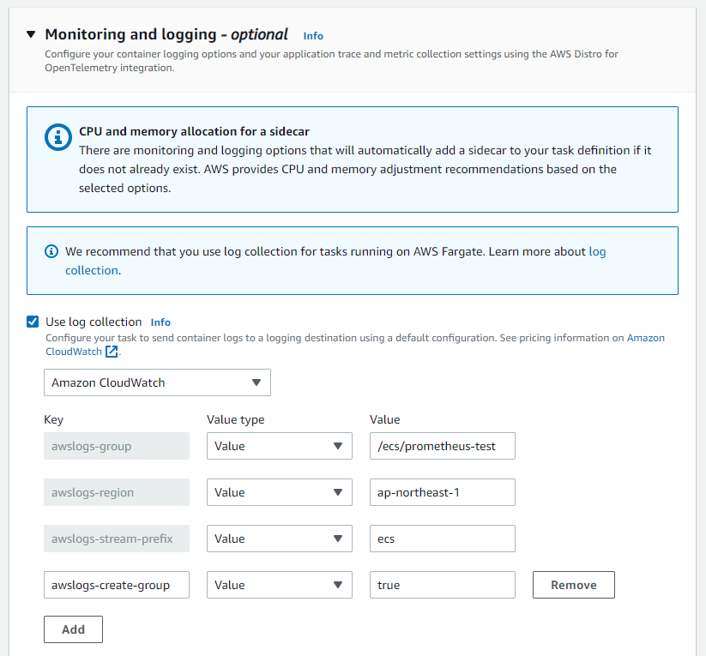Open Value type dropdown for awslogs-region
This screenshot has height=656, width=706.
(279, 492)
